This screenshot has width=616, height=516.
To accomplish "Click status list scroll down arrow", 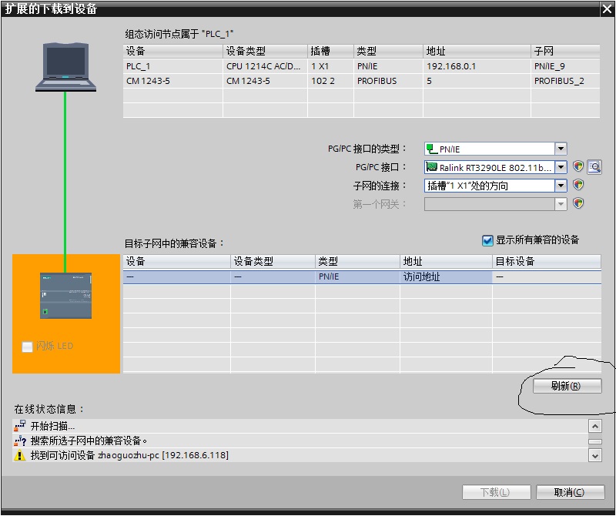I will tap(595, 456).
